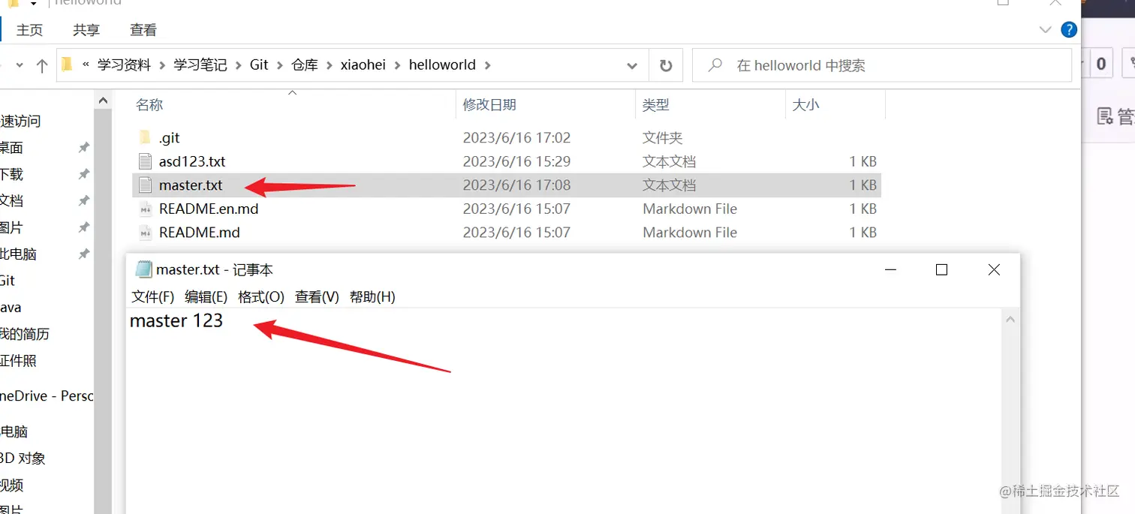The height and width of the screenshot is (514, 1135).
Task: Navigate to xiaohei in the breadcrumb
Action: pos(363,65)
